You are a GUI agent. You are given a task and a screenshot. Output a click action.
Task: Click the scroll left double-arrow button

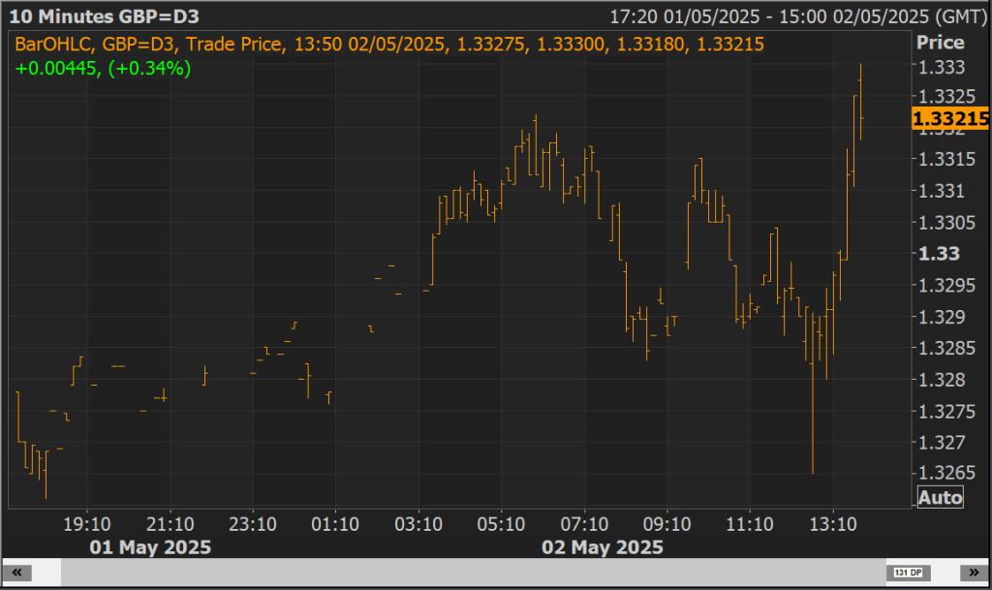click(x=17, y=573)
